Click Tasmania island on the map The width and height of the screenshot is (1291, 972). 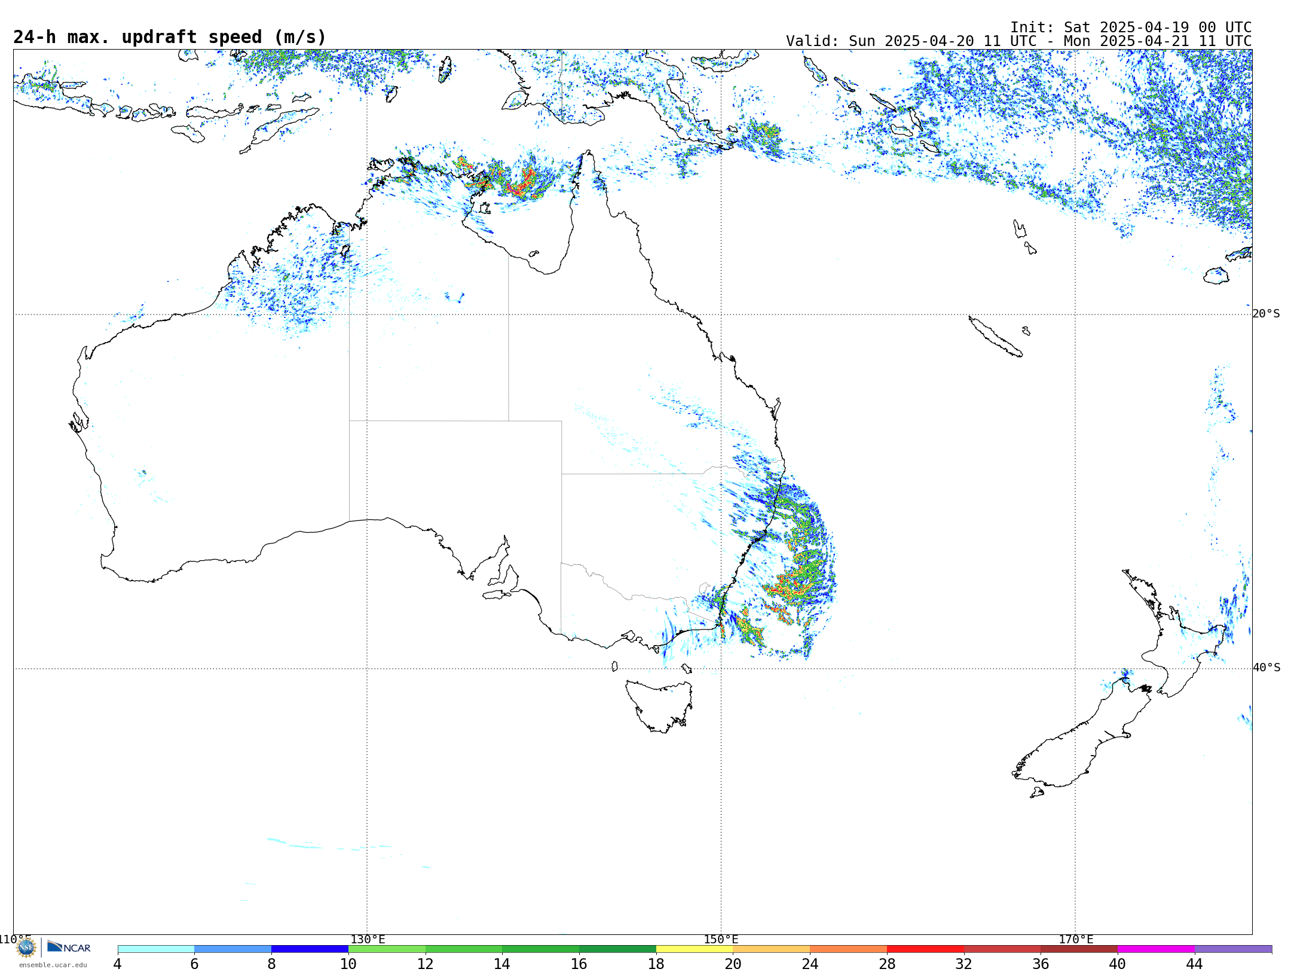pos(659,705)
